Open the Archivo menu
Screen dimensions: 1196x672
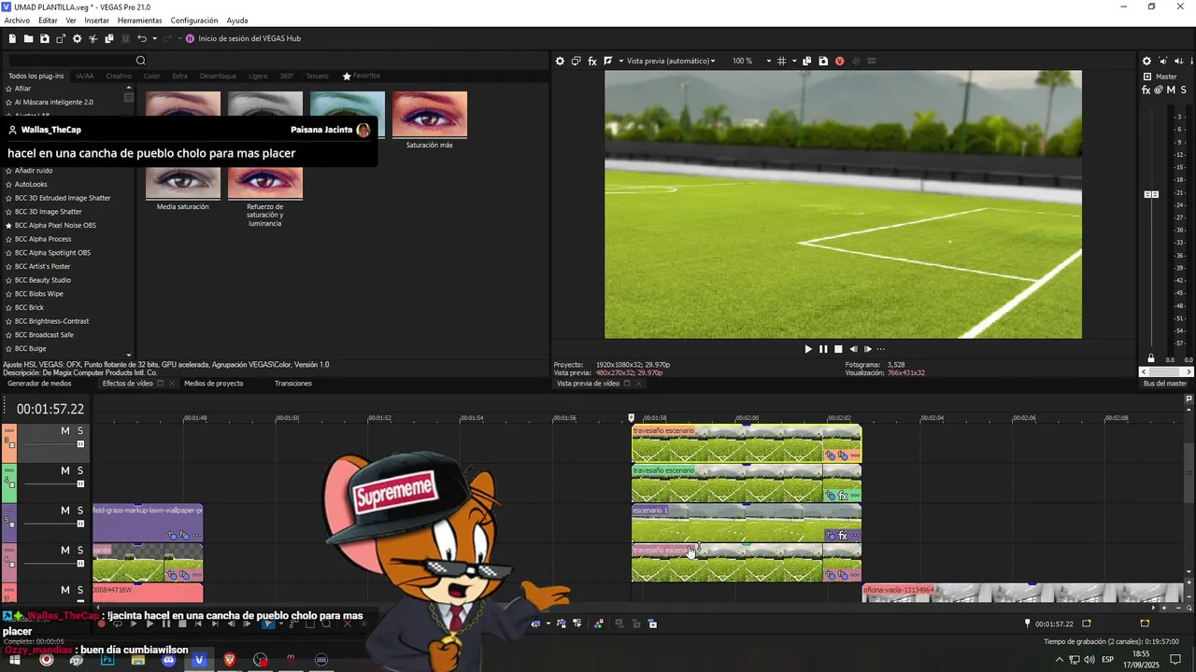point(17,21)
